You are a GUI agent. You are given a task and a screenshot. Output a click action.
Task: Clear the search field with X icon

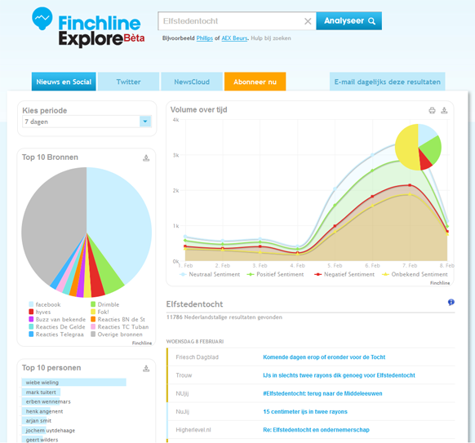[308, 21]
